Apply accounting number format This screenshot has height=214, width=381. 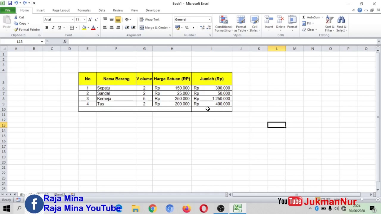pyautogui.click(x=177, y=28)
